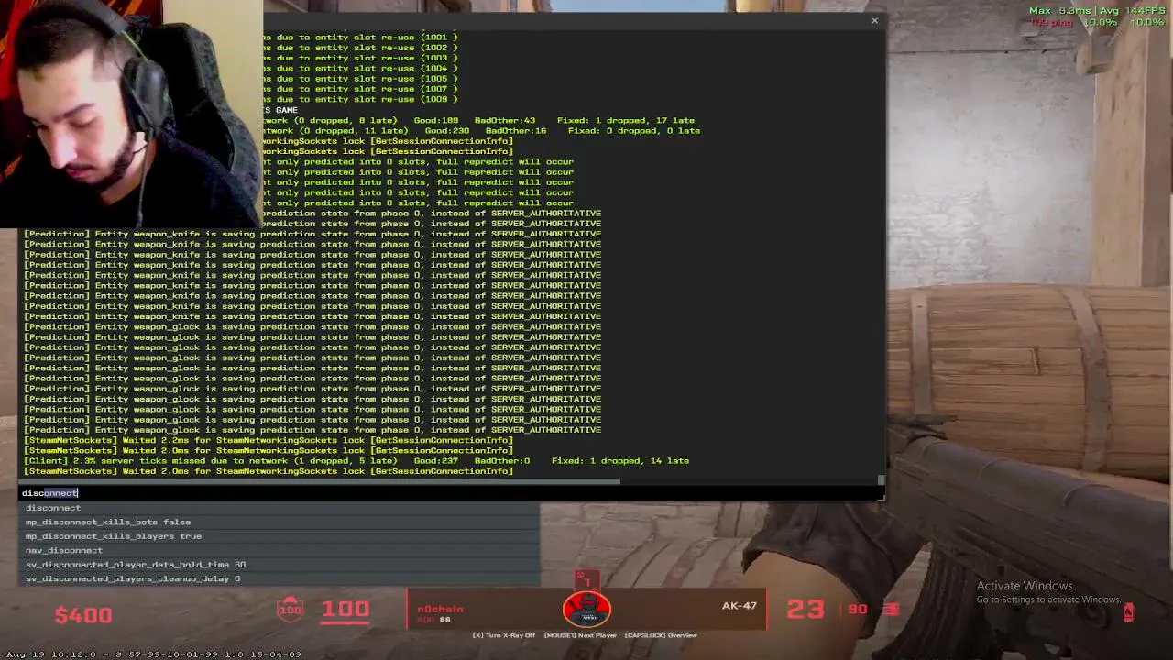Viewport: 1173px width, 660px height.
Task: Click the '[Client] 2.3% server ticks missed' line
Action: 356,461
